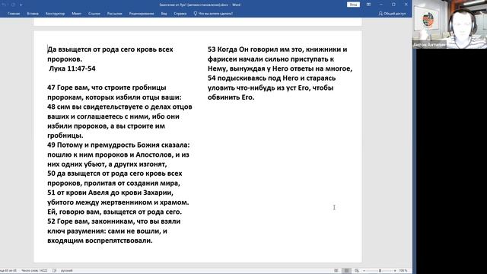Click the 'Что вы хотите сделать?' search box

click(x=213, y=14)
